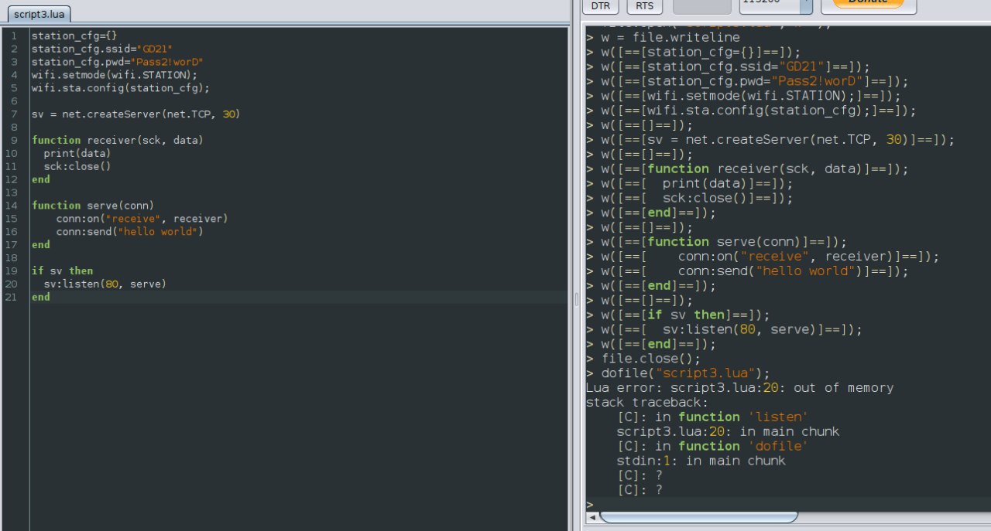The width and height of the screenshot is (991, 531).
Task: Click the final end on editor line 21
Action: tap(41, 298)
